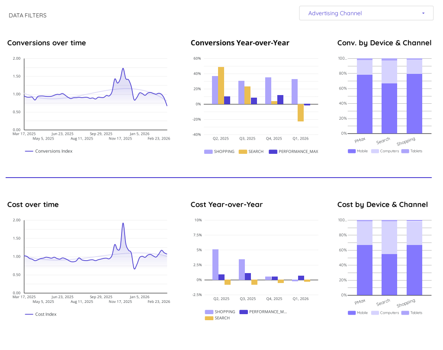Click the negative Q1 2026 Search bar in Conversions Year-over-Year
The width and height of the screenshot is (443, 350).
301,113
